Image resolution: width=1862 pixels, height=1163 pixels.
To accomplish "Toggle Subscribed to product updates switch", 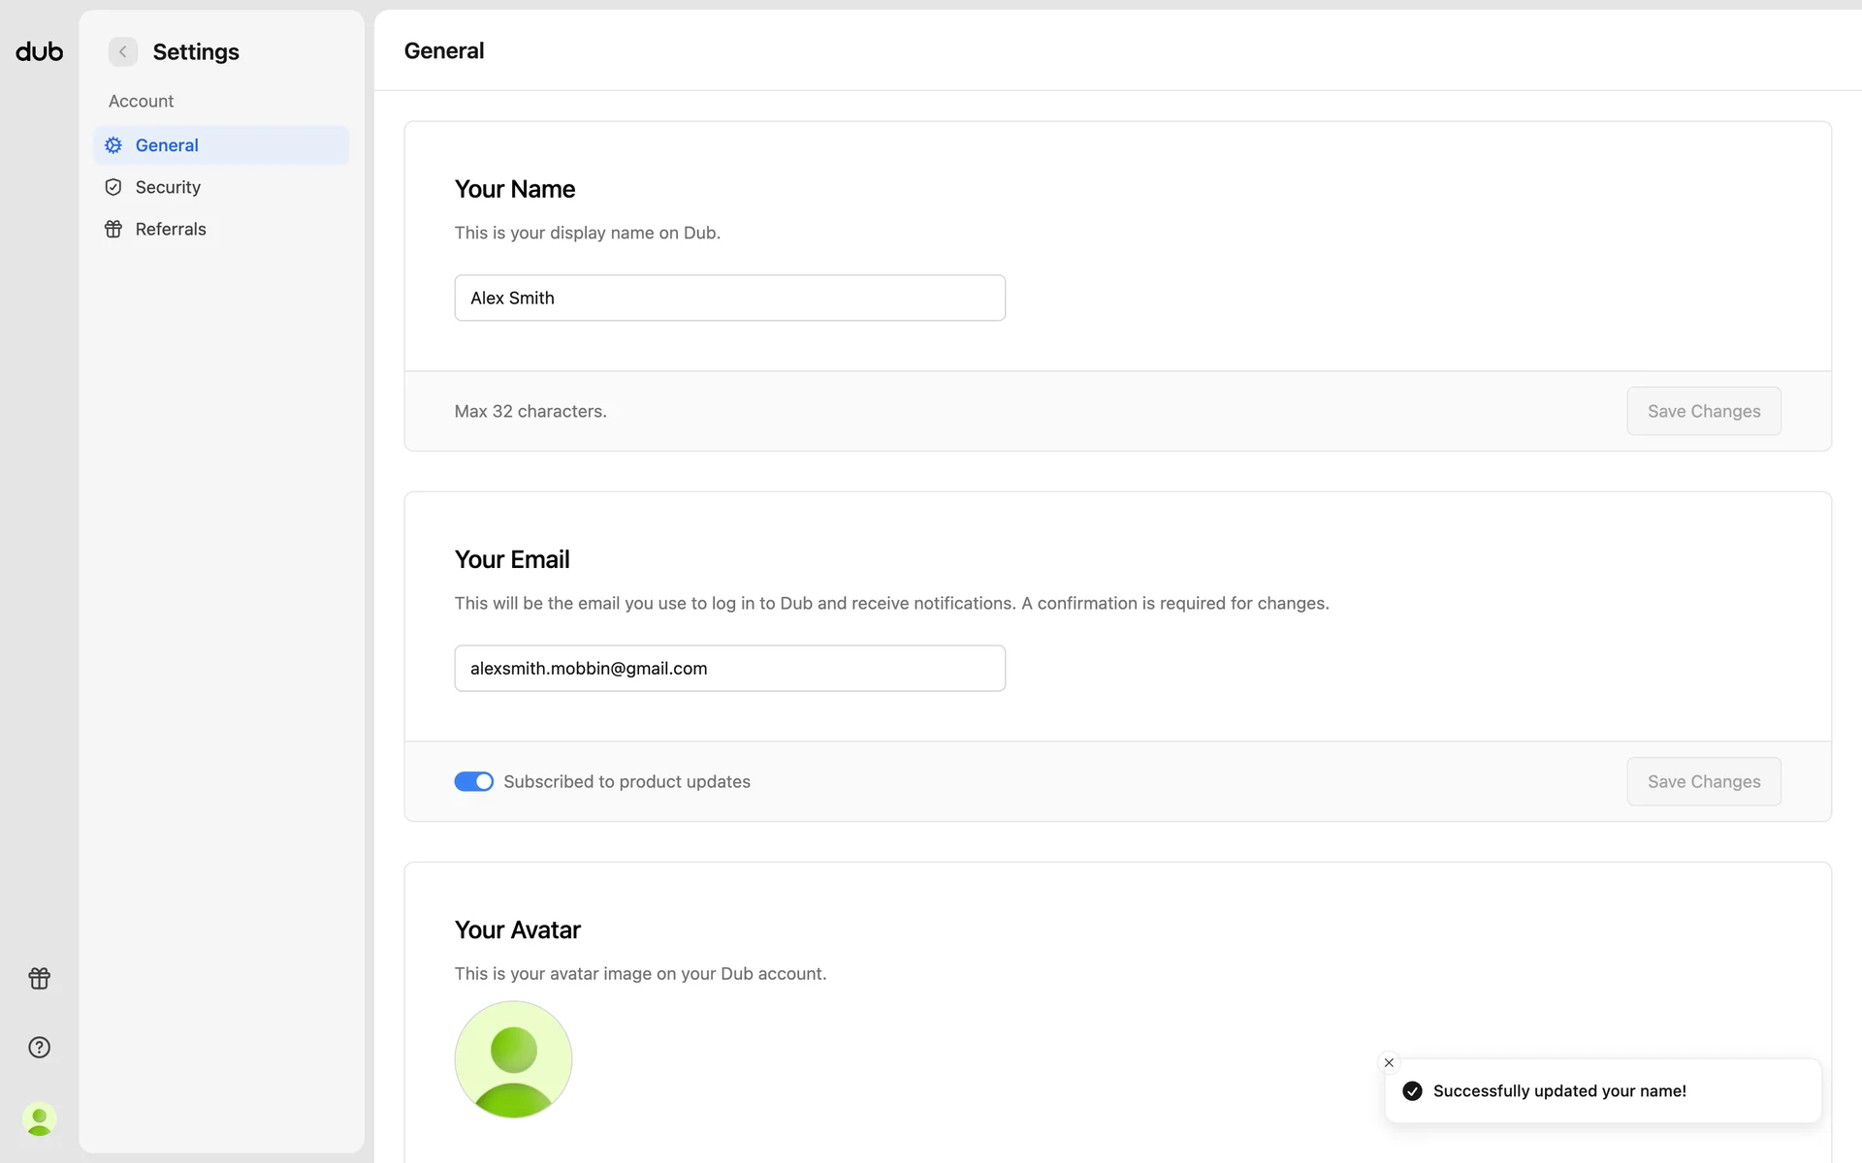I will pyautogui.click(x=473, y=781).
